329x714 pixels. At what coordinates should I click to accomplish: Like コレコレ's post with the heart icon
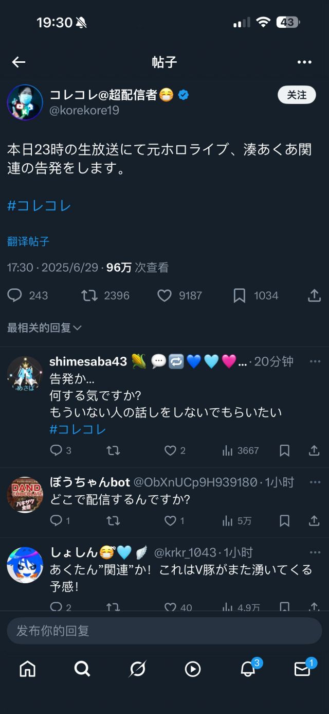(x=163, y=295)
